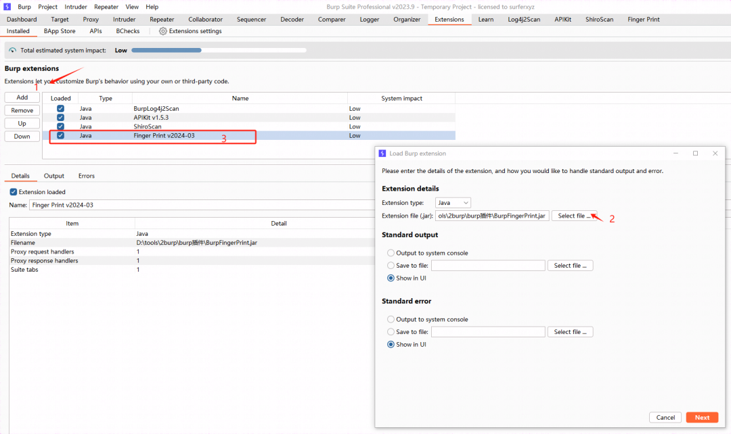Uncheck Loaded box for Finger Print v2024-03
This screenshot has height=434, width=731.
[x=61, y=135]
